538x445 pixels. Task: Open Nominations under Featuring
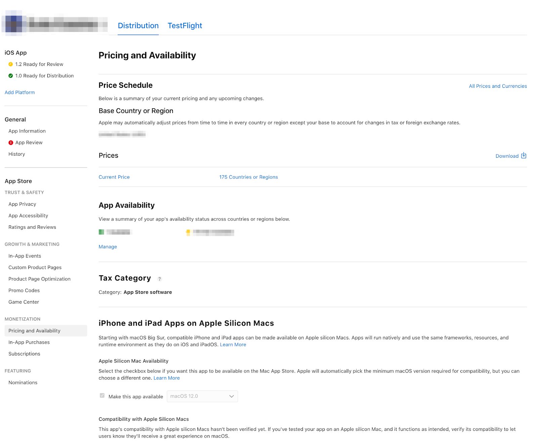23,383
